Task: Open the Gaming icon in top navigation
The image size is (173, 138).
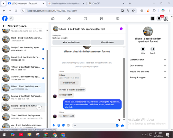Action: pyautogui.click(x=118, y=18)
